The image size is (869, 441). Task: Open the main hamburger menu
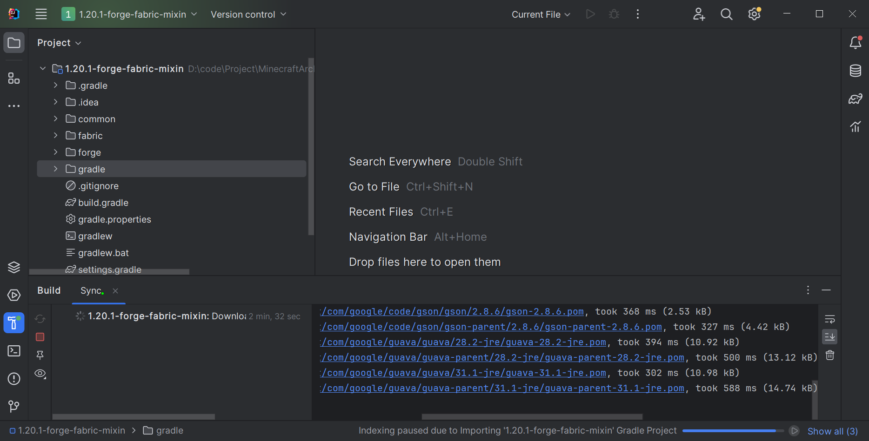(x=41, y=14)
